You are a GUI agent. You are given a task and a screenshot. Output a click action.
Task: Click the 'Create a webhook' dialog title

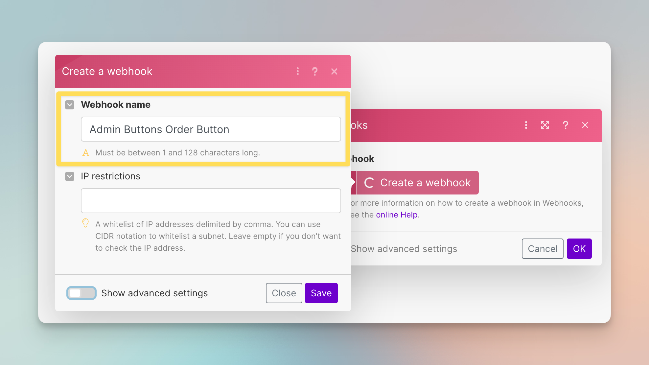(x=107, y=71)
